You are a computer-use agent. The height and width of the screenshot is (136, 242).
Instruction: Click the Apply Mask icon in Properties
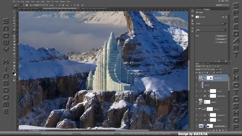tap(219, 61)
